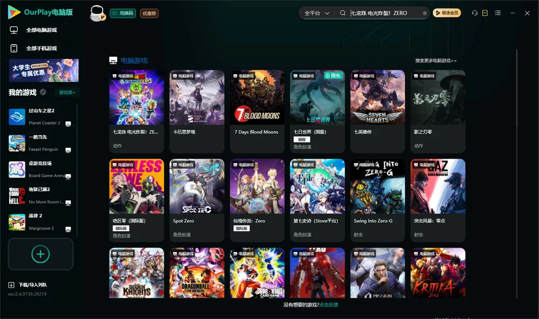
Task: Open the 绝区零 (国际服) game card
Action: pos(137,200)
